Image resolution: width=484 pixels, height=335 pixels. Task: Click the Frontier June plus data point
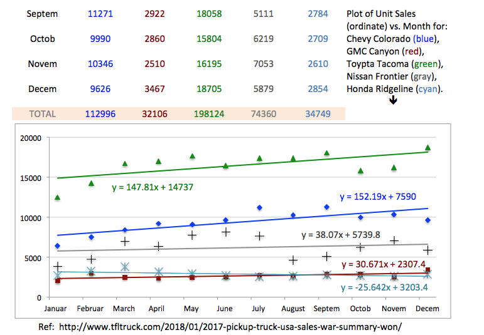(x=226, y=232)
